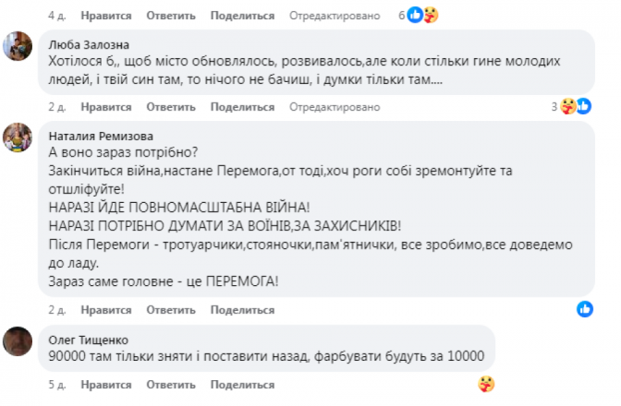Open Наталия Ремизова's profile picture

[18, 137]
